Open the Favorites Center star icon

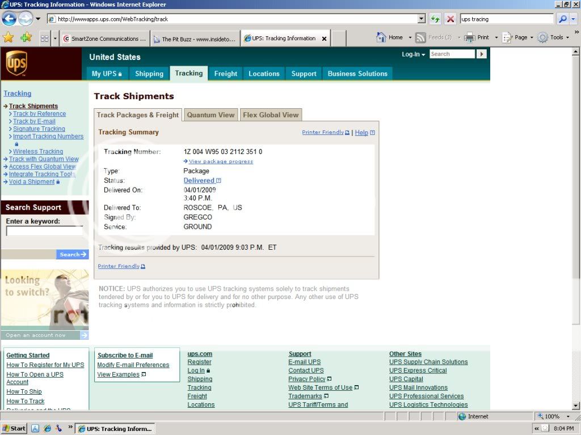8,37
